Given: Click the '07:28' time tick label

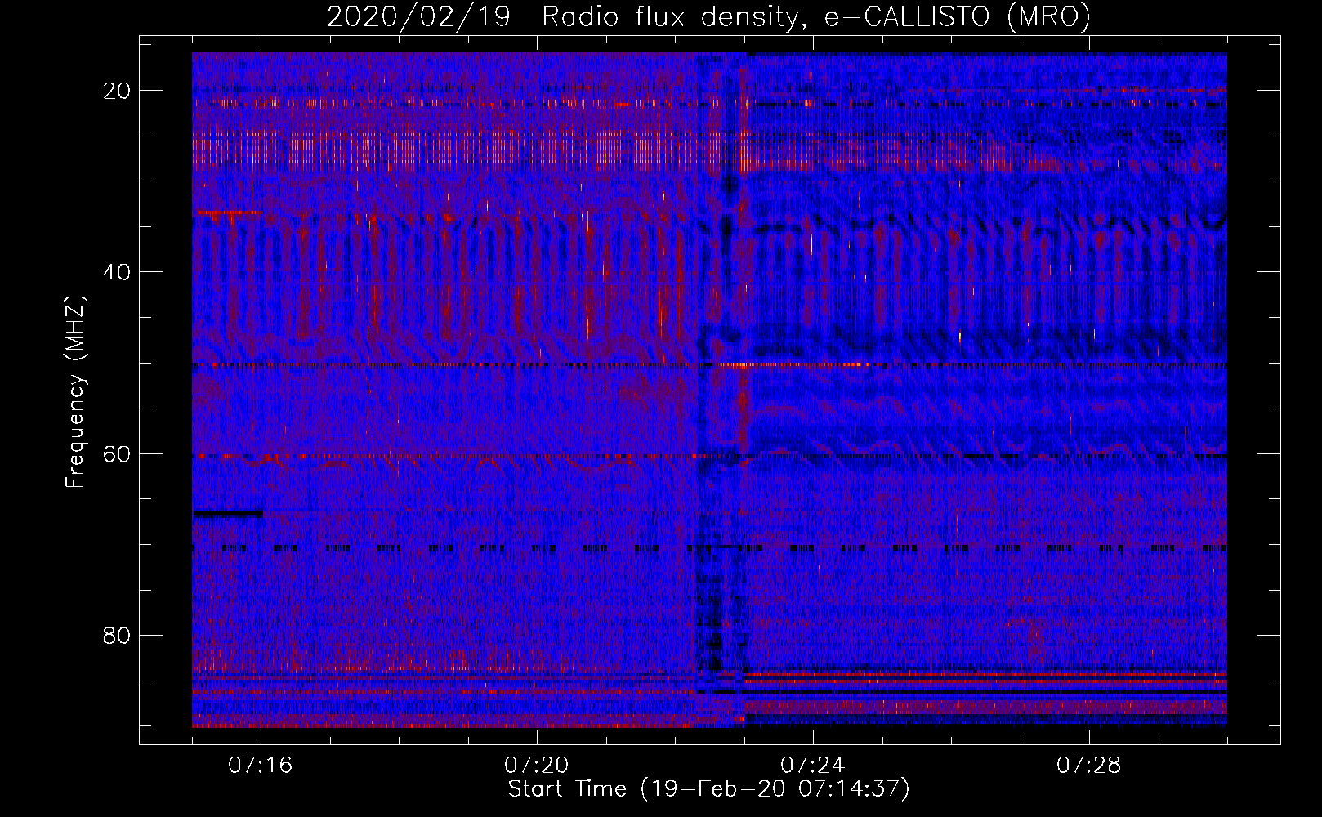Looking at the screenshot, I should [x=1089, y=766].
